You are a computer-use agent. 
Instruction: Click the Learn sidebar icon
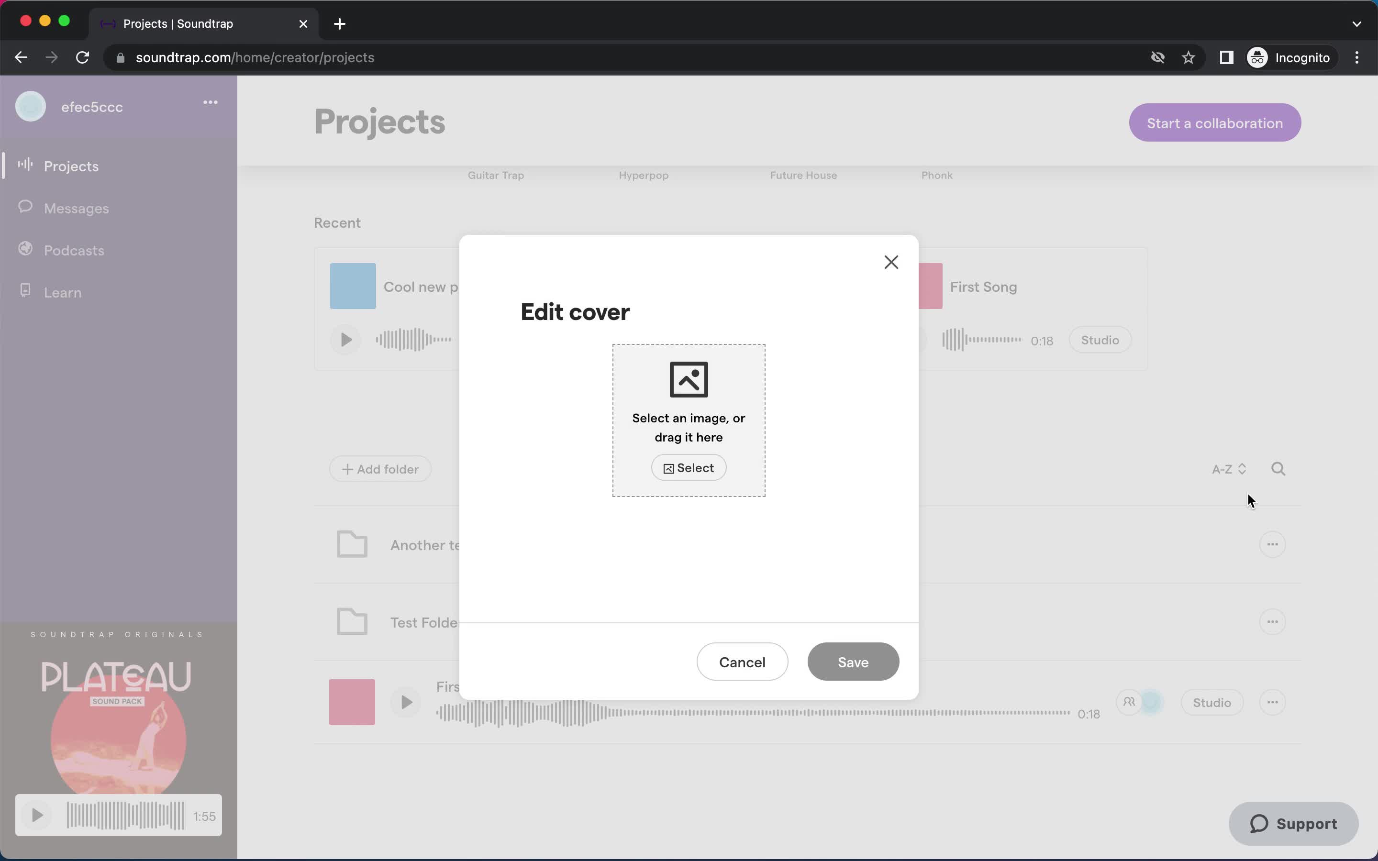pos(26,291)
